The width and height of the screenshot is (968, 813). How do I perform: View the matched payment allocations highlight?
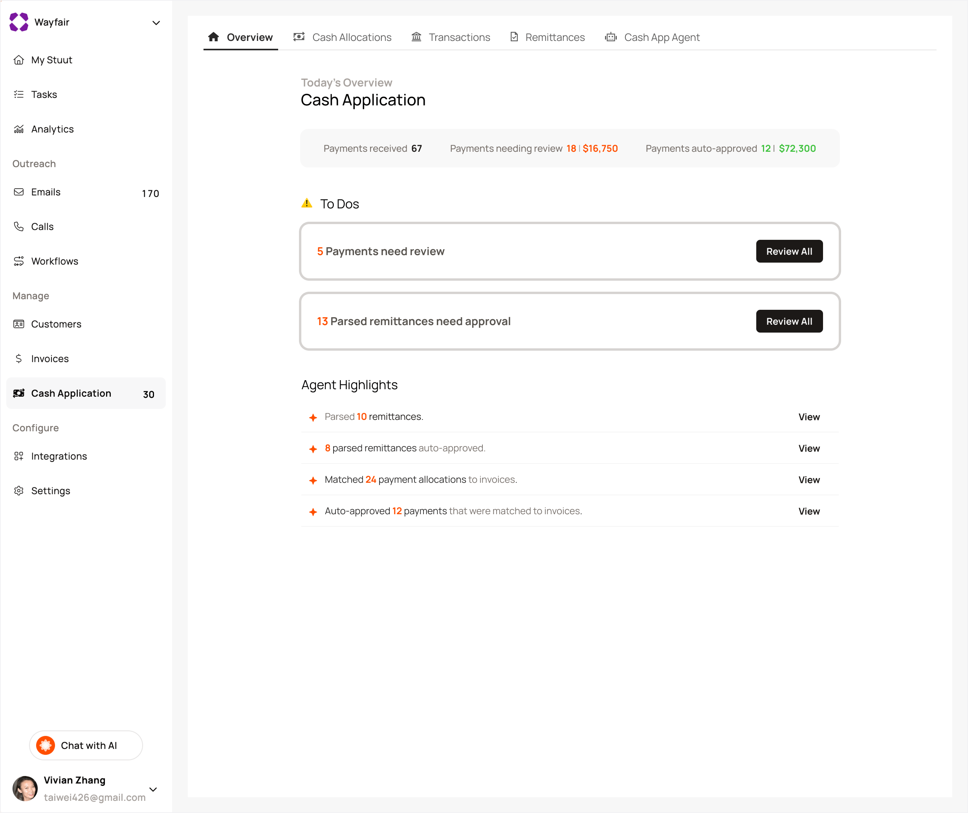point(808,480)
